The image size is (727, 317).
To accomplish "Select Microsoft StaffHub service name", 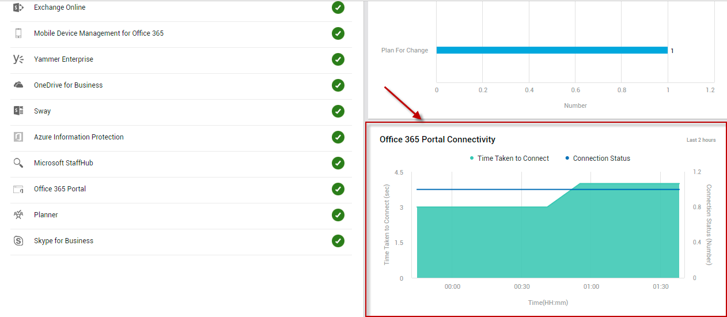I will pyautogui.click(x=63, y=163).
